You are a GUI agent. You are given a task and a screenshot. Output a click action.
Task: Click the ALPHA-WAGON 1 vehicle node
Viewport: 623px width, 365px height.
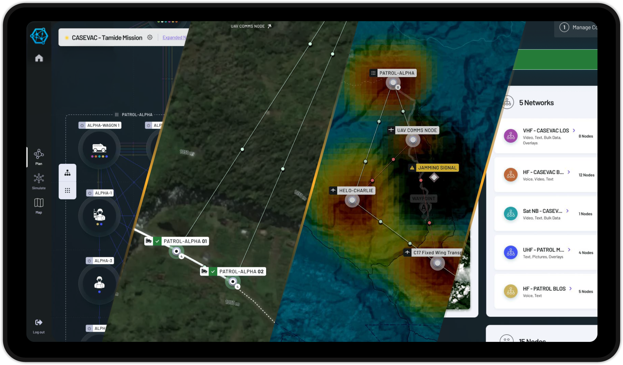[x=99, y=148]
